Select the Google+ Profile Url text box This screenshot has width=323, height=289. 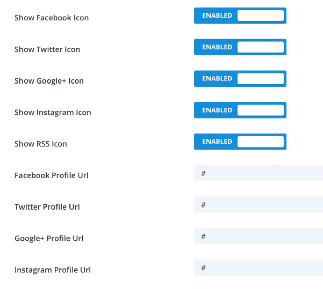[258, 236]
